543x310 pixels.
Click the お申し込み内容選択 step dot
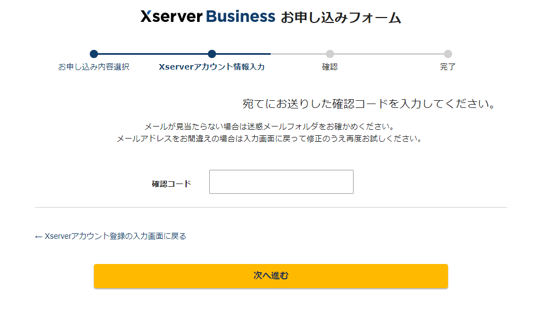coord(94,54)
